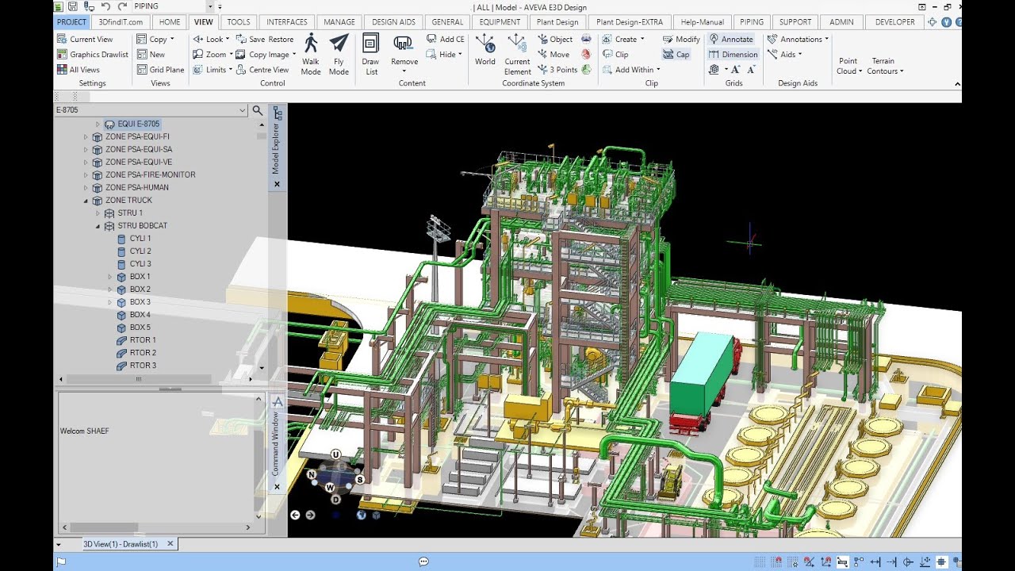Click the E-8705 search field

(151, 110)
